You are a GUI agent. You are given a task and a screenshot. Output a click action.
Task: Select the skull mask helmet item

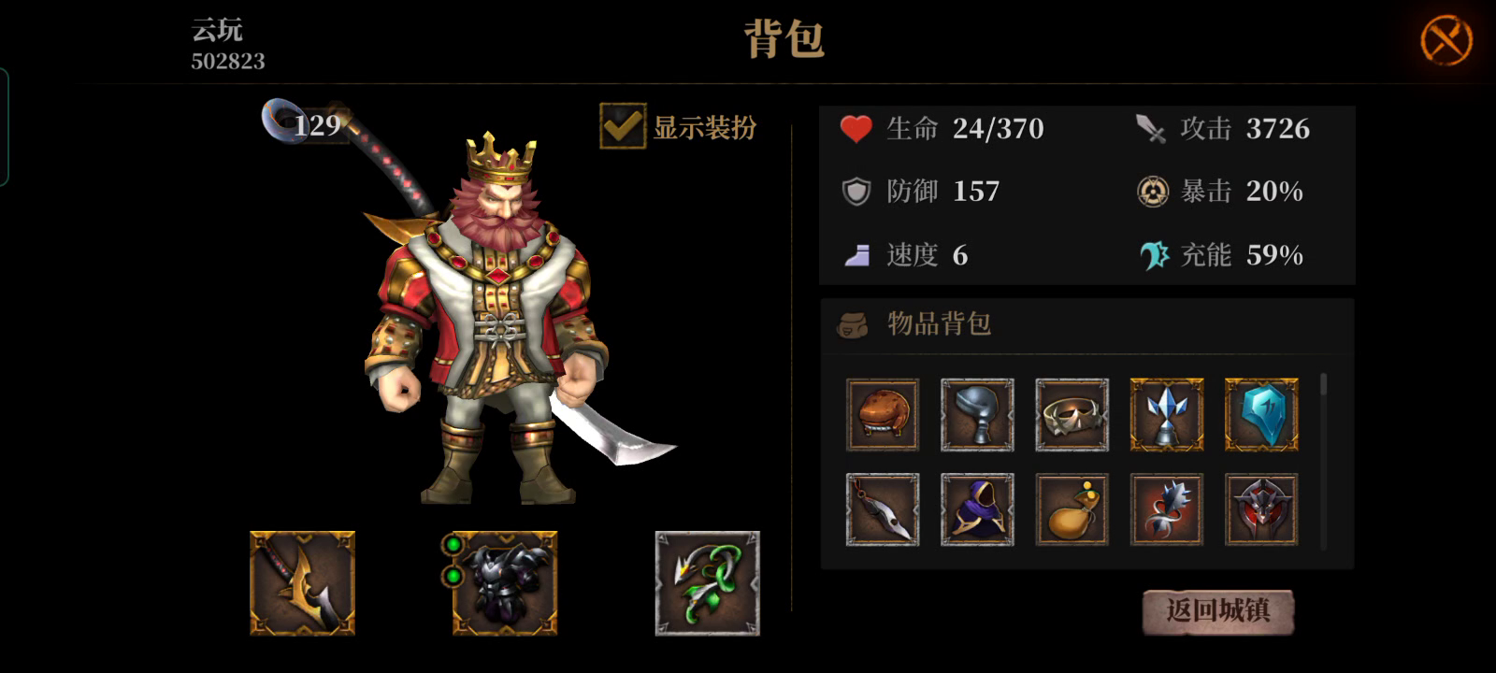(x=1072, y=415)
